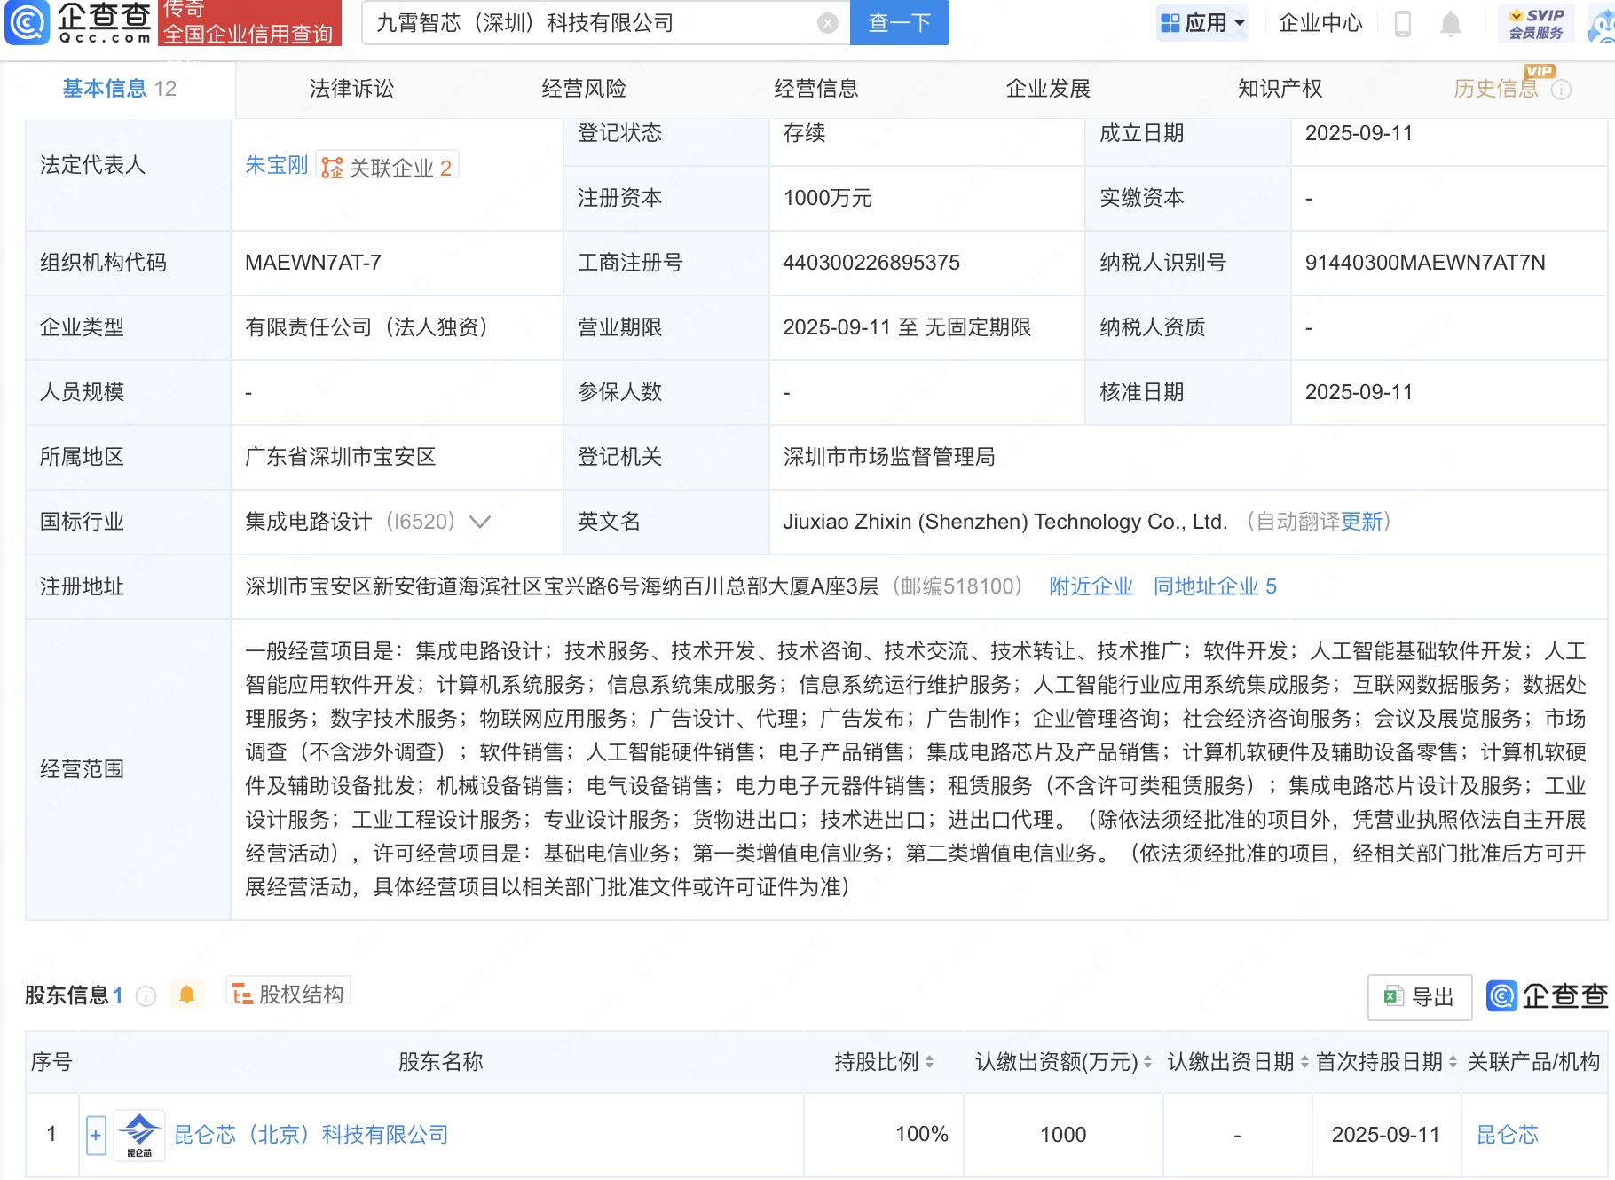This screenshot has height=1180, width=1615.
Task: Click the shareholder info help icon
Action: [146, 996]
